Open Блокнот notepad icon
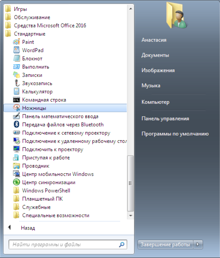The image size is (220, 258). click(x=16, y=58)
